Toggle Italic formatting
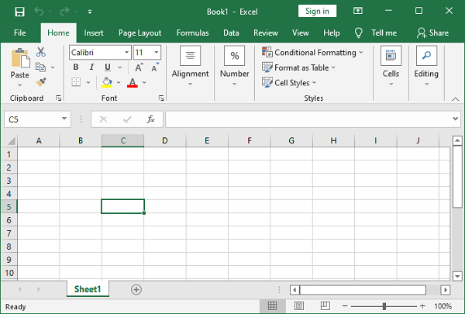 91,67
